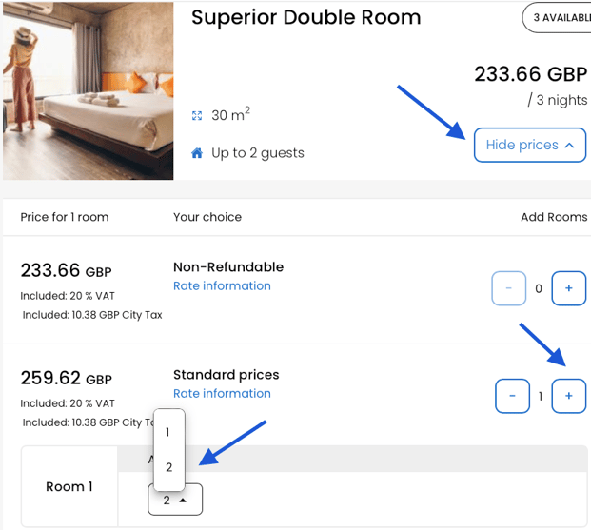Click the Non-Refundable rate label
This screenshot has width=591, height=530.
click(228, 266)
